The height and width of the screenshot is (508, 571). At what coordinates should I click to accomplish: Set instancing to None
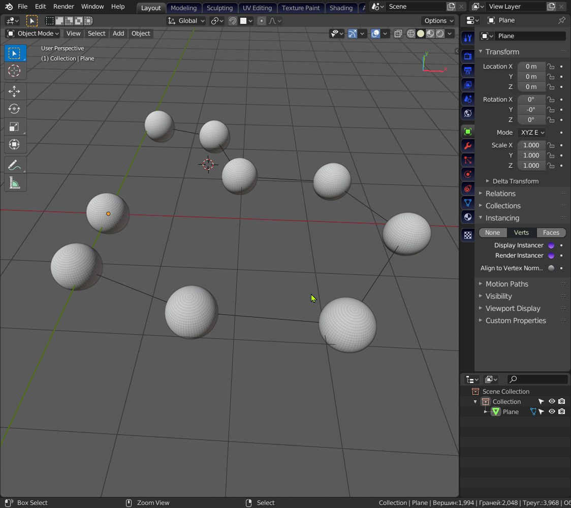pos(493,233)
